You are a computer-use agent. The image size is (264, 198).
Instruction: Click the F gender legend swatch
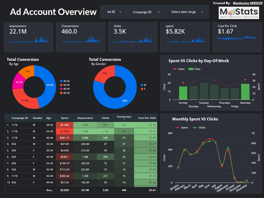click(142, 89)
